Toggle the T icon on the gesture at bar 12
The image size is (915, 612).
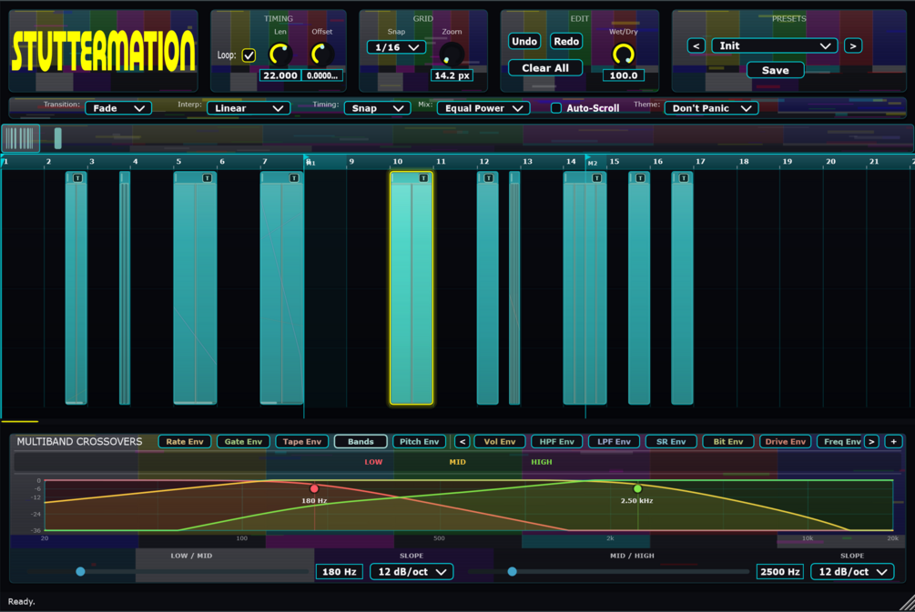[489, 177]
